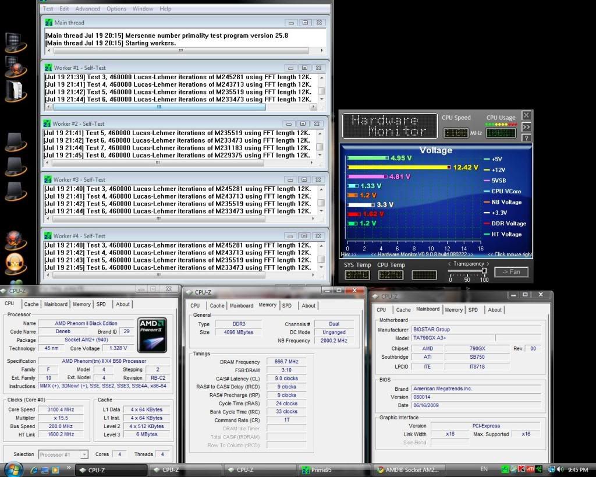
Task: Click Hardware Monitor's question mark help icon
Action: [x=526, y=138]
